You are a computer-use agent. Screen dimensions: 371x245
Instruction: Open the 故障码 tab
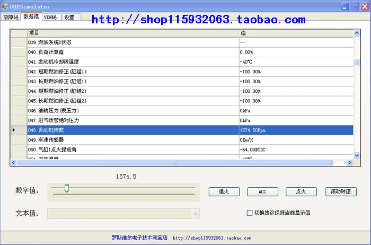(11, 17)
